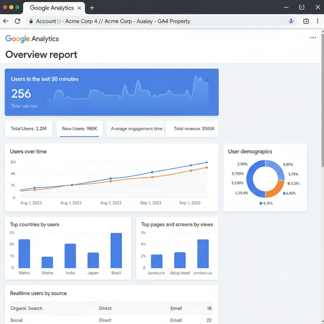Select the New Users: 980K tab

[x=79, y=129]
